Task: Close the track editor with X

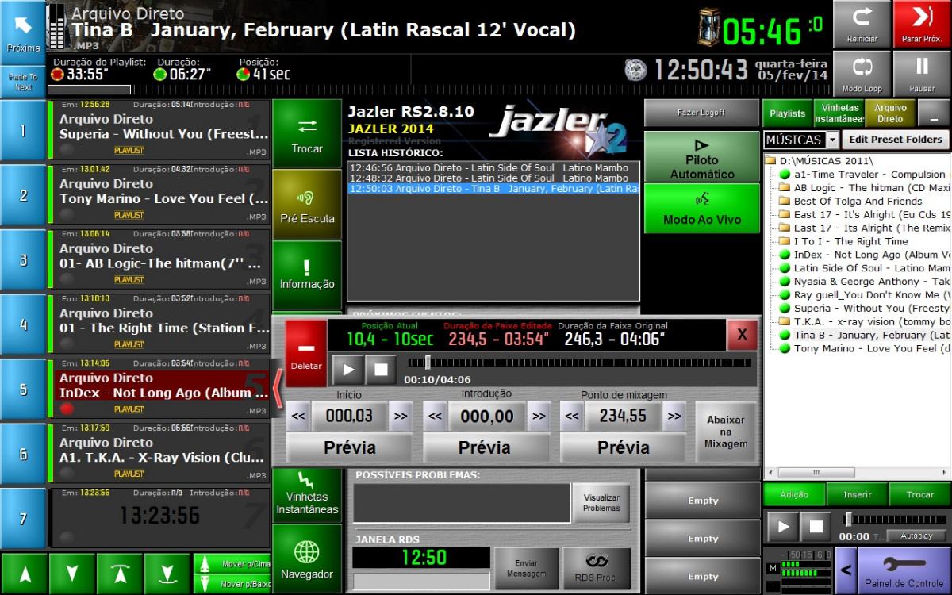Action: click(x=742, y=335)
